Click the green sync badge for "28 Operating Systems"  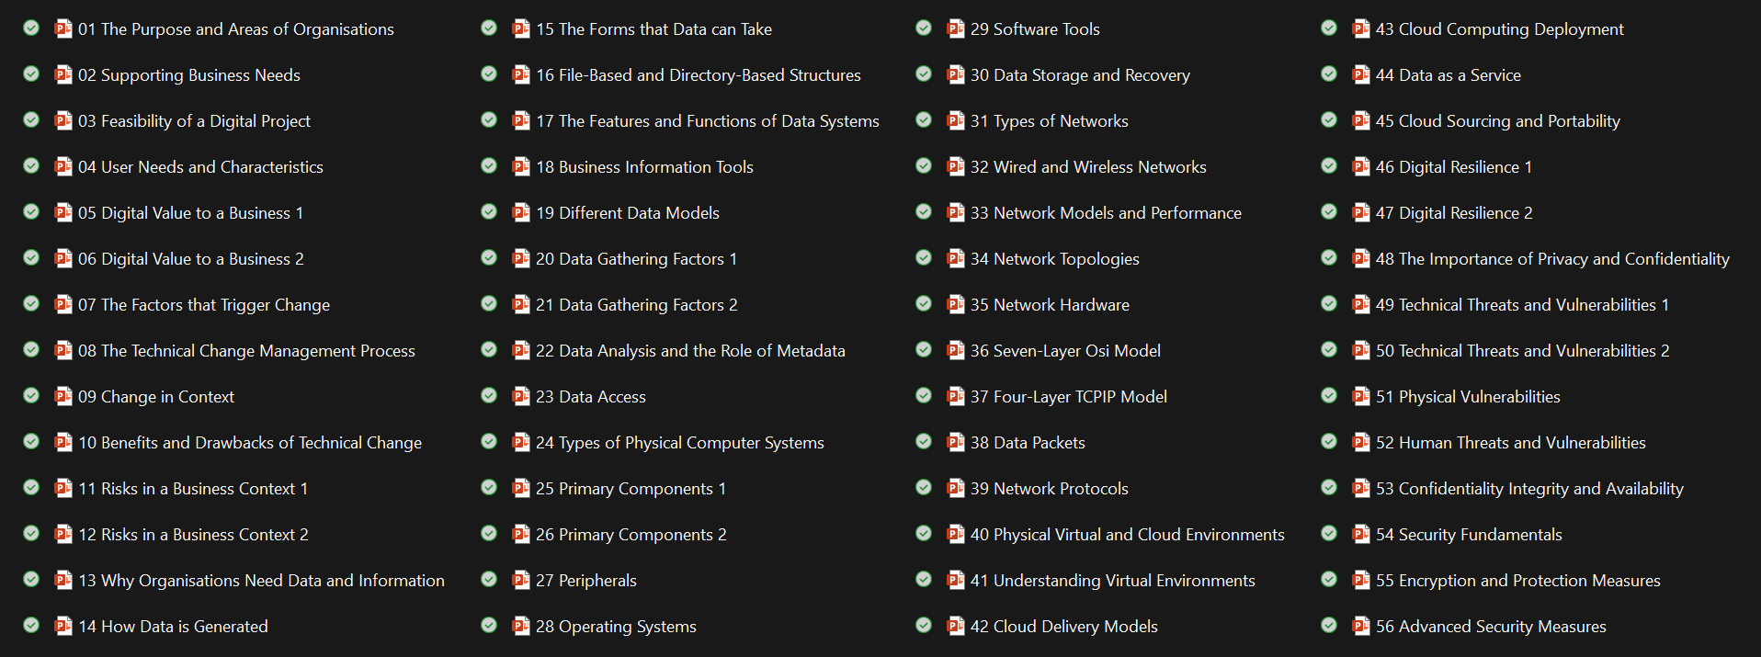489,626
